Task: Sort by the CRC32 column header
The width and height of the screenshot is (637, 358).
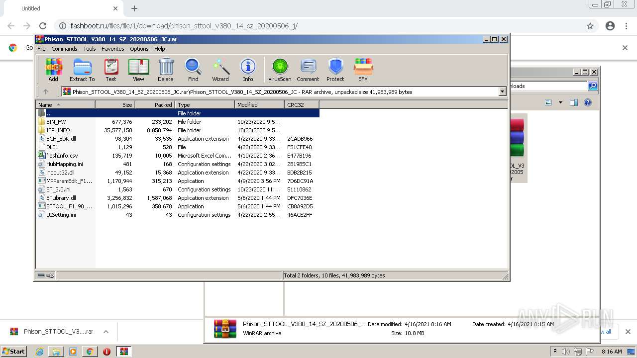Action: 302,104
